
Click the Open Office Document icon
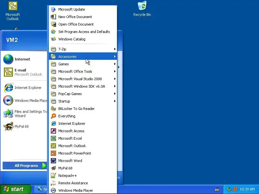[53, 24]
